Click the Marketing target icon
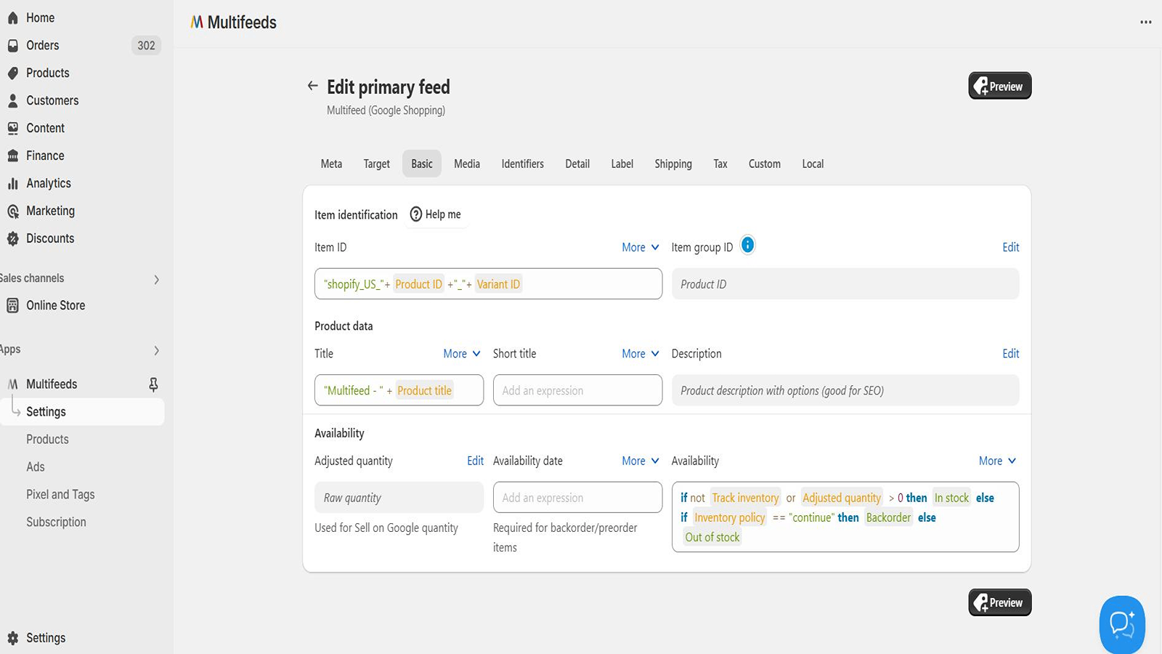The width and height of the screenshot is (1162, 654). tap(12, 211)
